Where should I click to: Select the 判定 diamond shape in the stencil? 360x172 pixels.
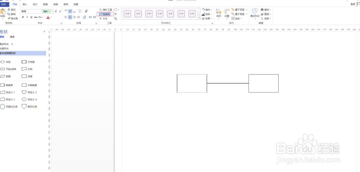click(5, 62)
